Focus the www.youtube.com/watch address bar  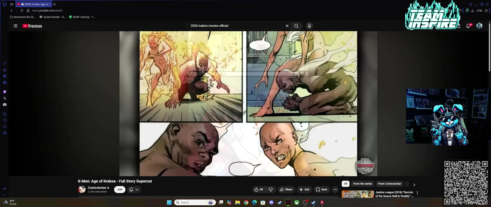pos(47,11)
